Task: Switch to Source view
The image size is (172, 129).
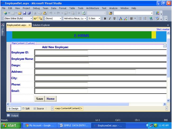Action: coord(39,108)
